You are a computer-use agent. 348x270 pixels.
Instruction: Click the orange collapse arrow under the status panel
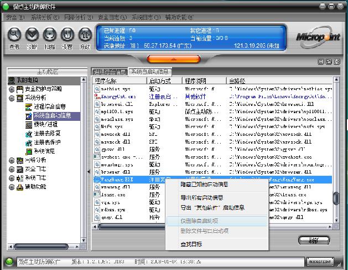[x=174, y=58]
